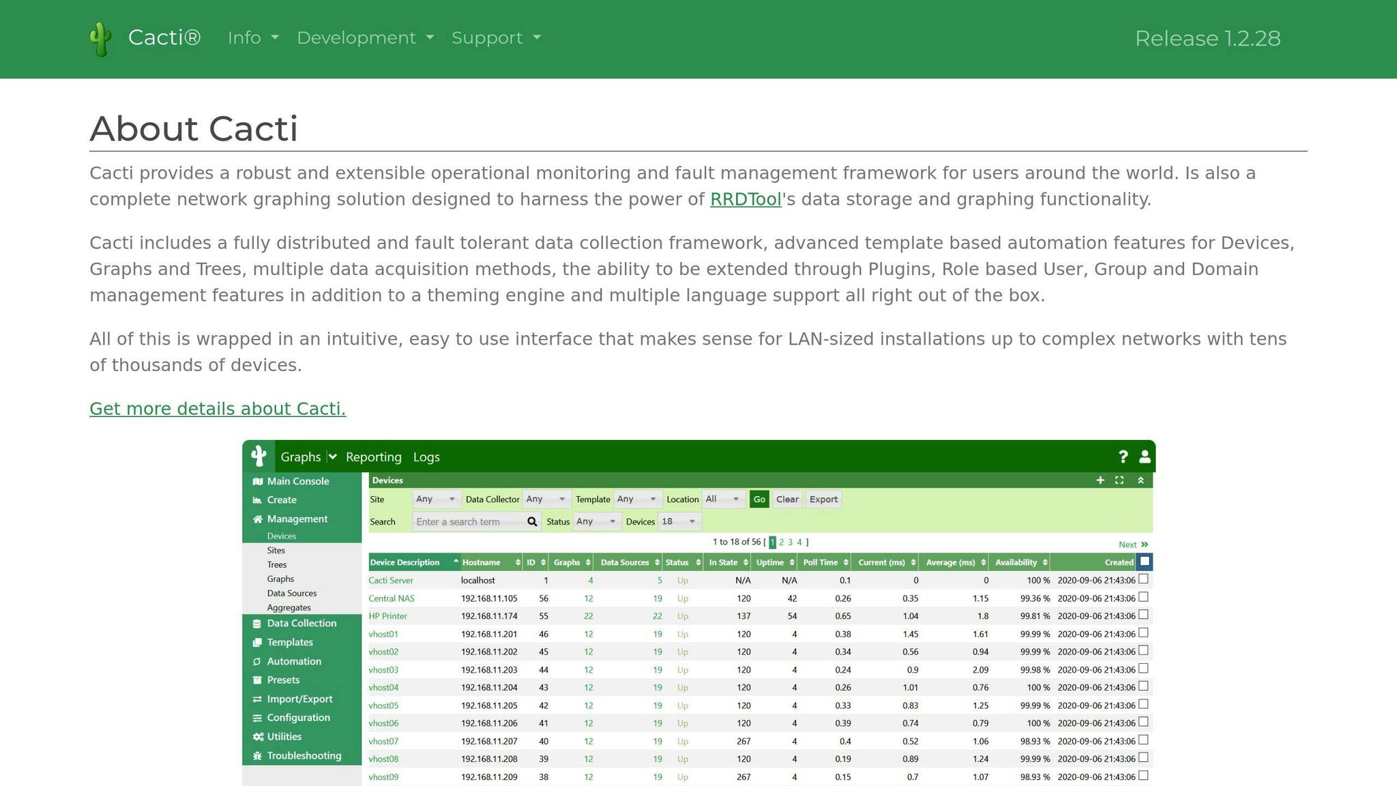Viewport: 1397px width, 786px height.
Task: Open the Info dropdown menu
Action: tap(253, 38)
